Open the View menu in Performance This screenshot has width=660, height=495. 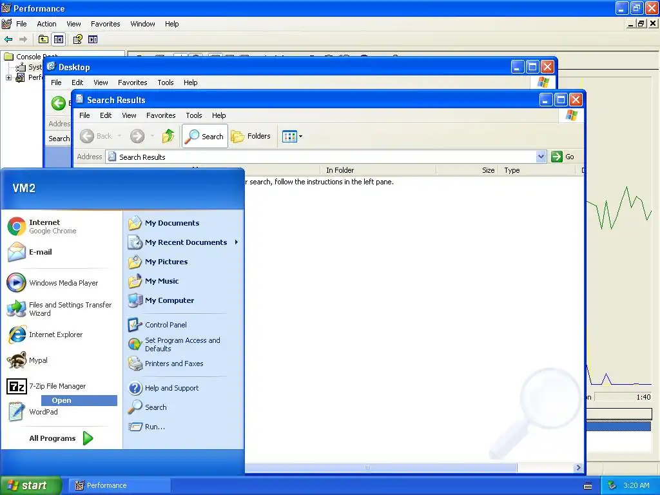click(x=73, y=24)
